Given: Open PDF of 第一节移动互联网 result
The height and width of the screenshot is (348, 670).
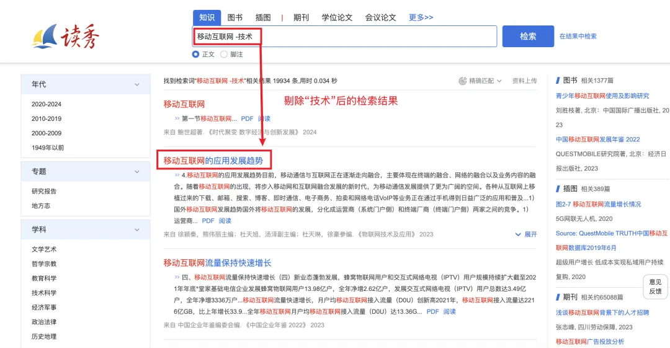Looking at the screenshot, I should coord(247,118).
